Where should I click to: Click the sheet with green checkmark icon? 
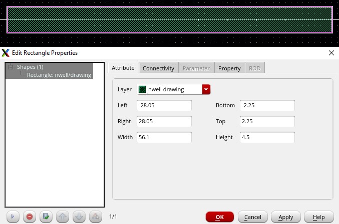pos(46,217)
